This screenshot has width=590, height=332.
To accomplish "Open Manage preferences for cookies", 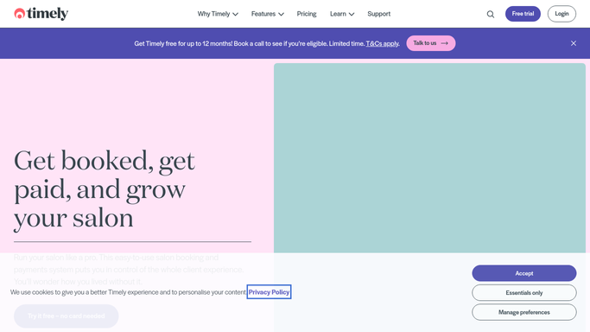I will [x=524, y=312].
